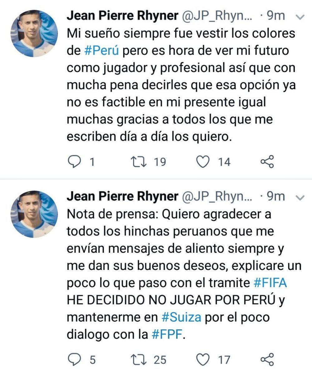Retweet the first tweet with 19 retweets
Viewport: 312px width, 374px height.
139,162
